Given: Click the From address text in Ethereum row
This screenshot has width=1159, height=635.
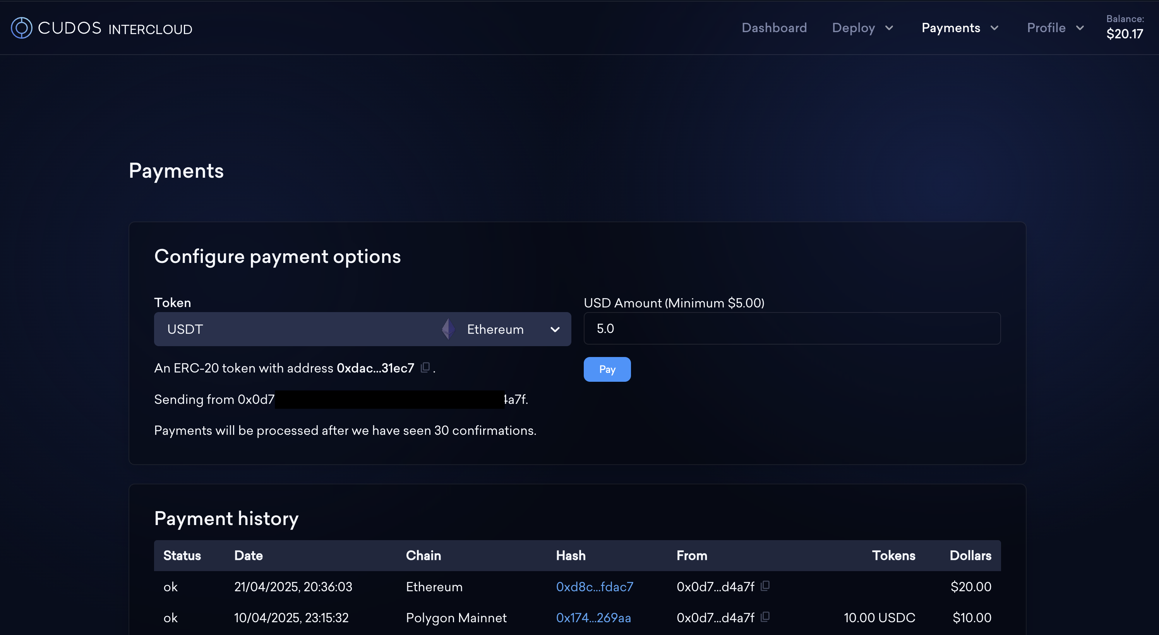Looking at the screenshot, I should tap(715, 586).
